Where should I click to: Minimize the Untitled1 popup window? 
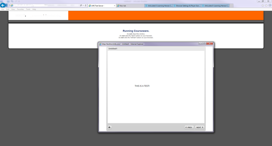201,43
